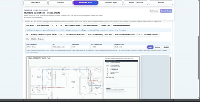The image size is (200, 102).
Task: Open sheet P0.1 Plumbing Schedules, Legends & Notes
Action: tap(42, 35)
